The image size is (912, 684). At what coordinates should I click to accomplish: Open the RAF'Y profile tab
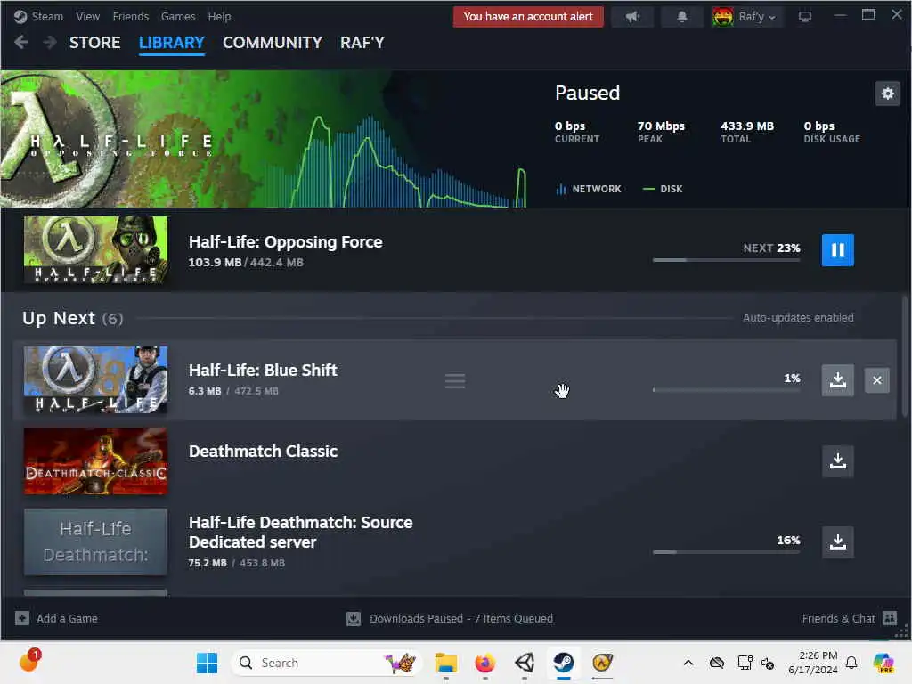362,43
